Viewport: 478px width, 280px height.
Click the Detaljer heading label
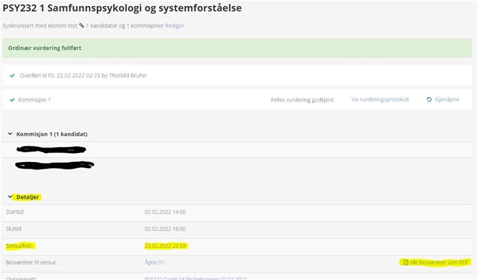(x=28, y=197)
